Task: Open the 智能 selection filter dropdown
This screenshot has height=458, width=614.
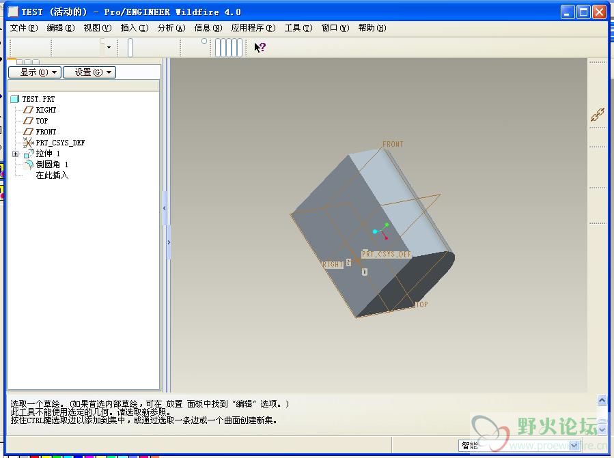Action: 574,446
